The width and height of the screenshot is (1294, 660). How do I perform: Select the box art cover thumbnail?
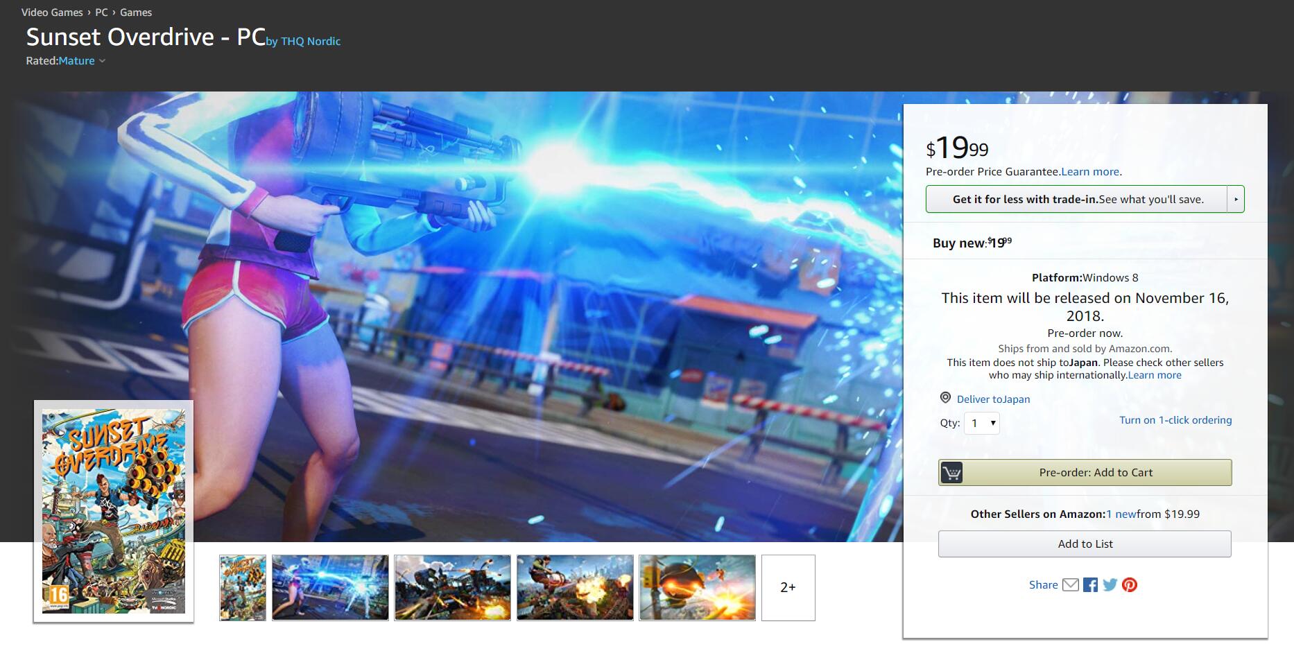coord(243,587)
